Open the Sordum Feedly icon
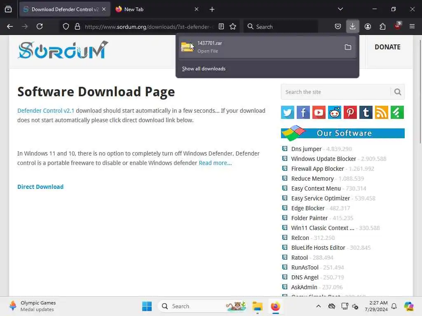Image resolution: width=422 pixels, height=316 pixels. [397, 112]
